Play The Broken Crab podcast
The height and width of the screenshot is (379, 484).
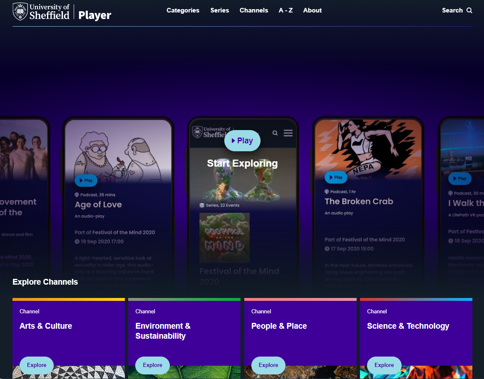click(x=335, y=177)
